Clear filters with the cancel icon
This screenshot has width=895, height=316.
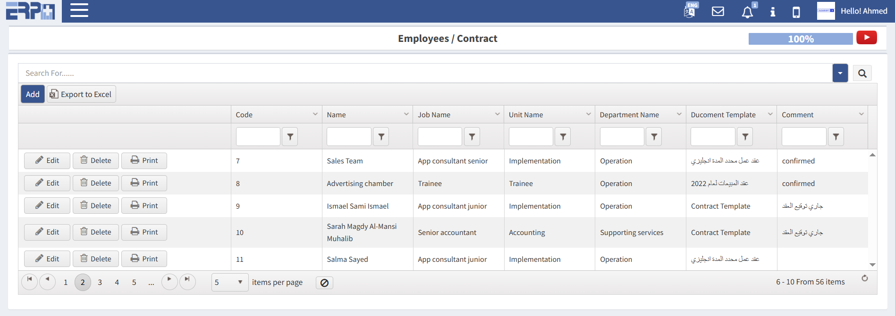coord(324,283)
